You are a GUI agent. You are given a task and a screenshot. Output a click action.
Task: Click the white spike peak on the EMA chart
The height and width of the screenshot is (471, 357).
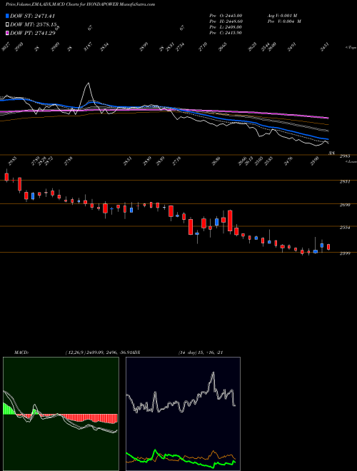pyautogui.click(x=88, y=83)
